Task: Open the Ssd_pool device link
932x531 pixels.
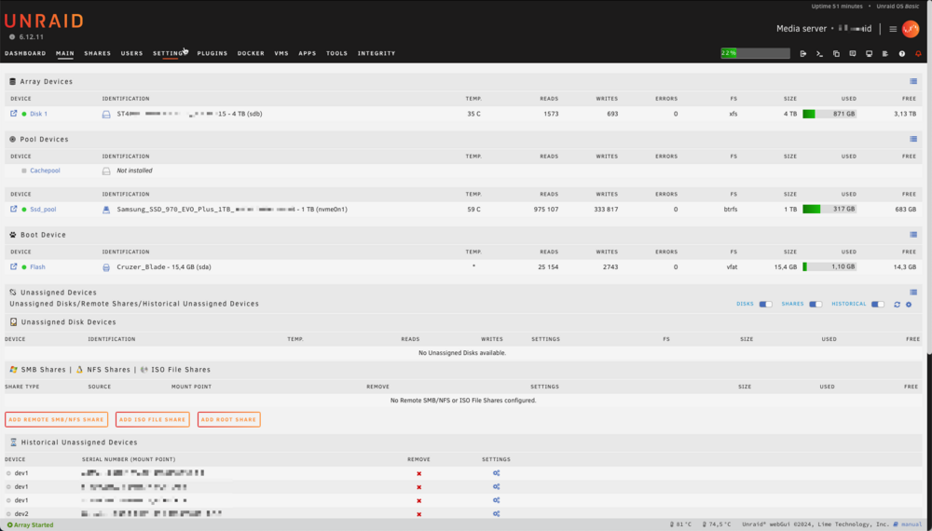Action: pyautogui.click(x=44, y=210)
